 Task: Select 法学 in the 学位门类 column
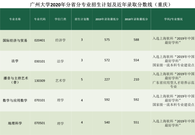tap(60, 61)
